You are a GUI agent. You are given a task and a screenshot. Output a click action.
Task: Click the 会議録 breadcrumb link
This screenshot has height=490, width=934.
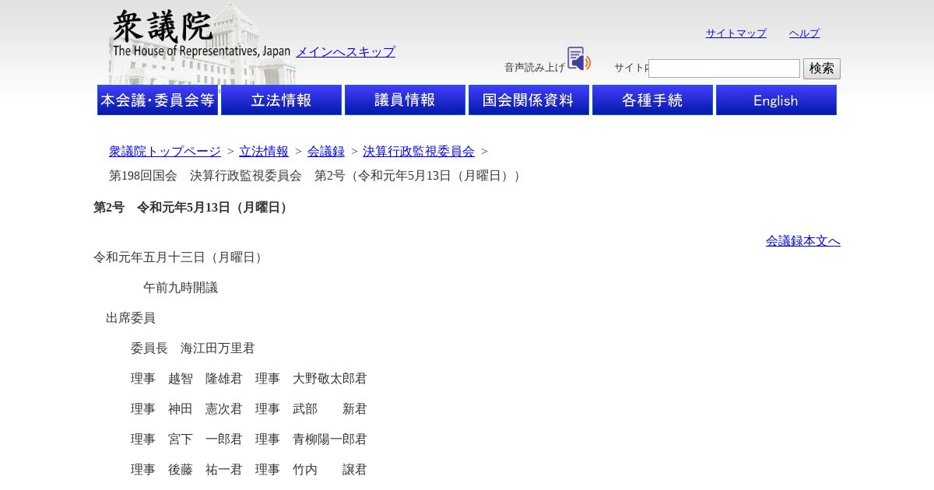pyautogui.click(x=326, y=151)
